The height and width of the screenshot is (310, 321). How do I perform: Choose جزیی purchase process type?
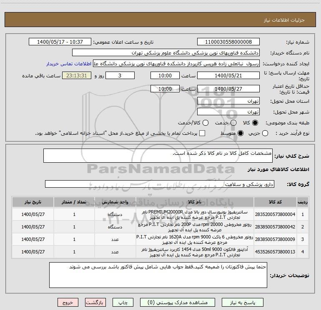(x=265, y=134)
